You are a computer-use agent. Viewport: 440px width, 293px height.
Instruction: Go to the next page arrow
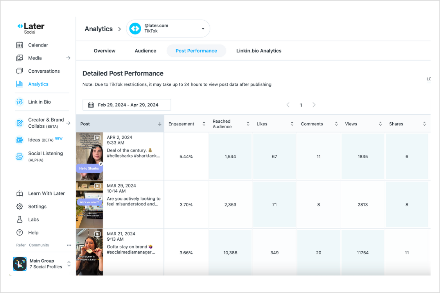click(314, 105)
